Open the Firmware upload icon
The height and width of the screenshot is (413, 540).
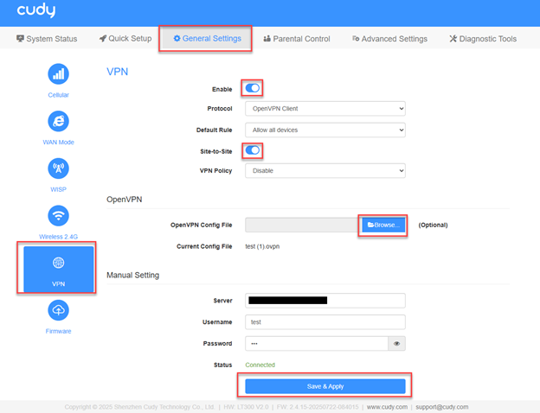click(59, 311)
